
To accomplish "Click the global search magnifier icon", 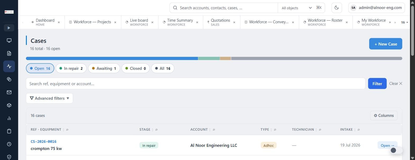I will 175,8.
